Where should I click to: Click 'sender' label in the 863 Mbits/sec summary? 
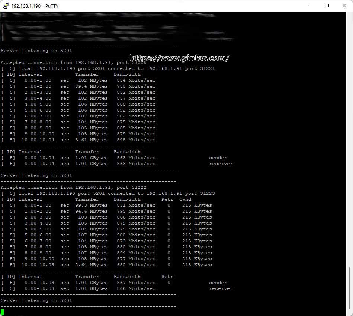[x=218, y=158]
